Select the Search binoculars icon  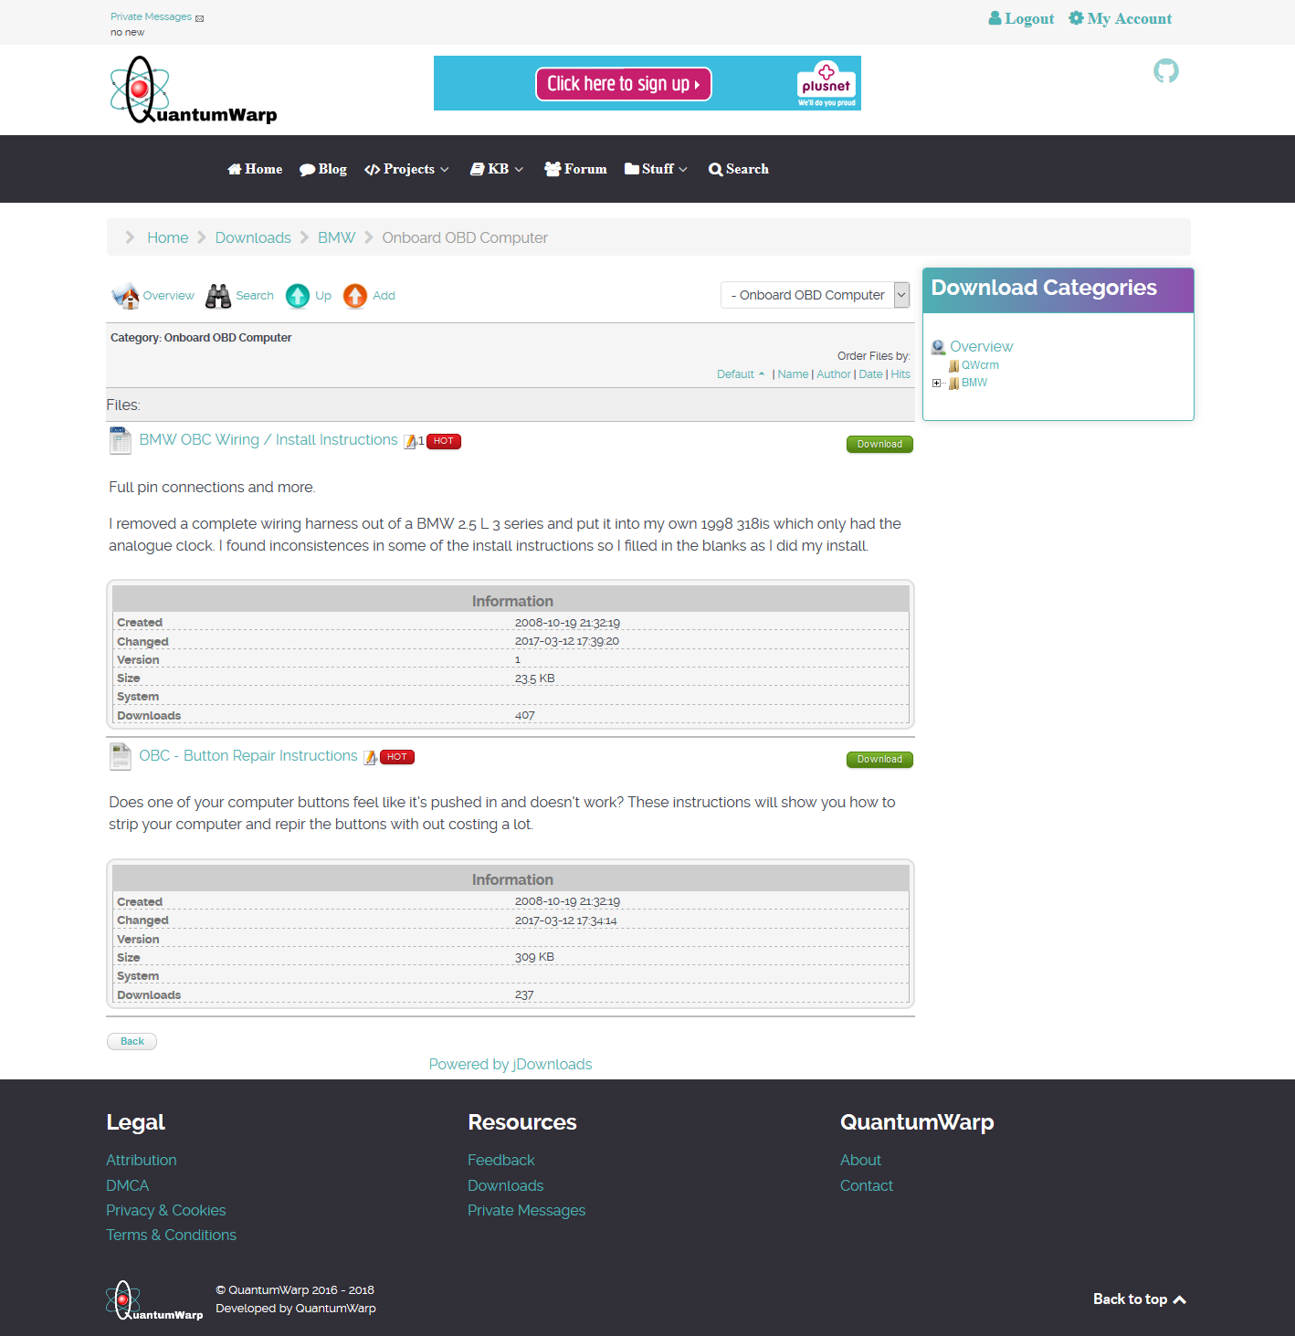217,295
